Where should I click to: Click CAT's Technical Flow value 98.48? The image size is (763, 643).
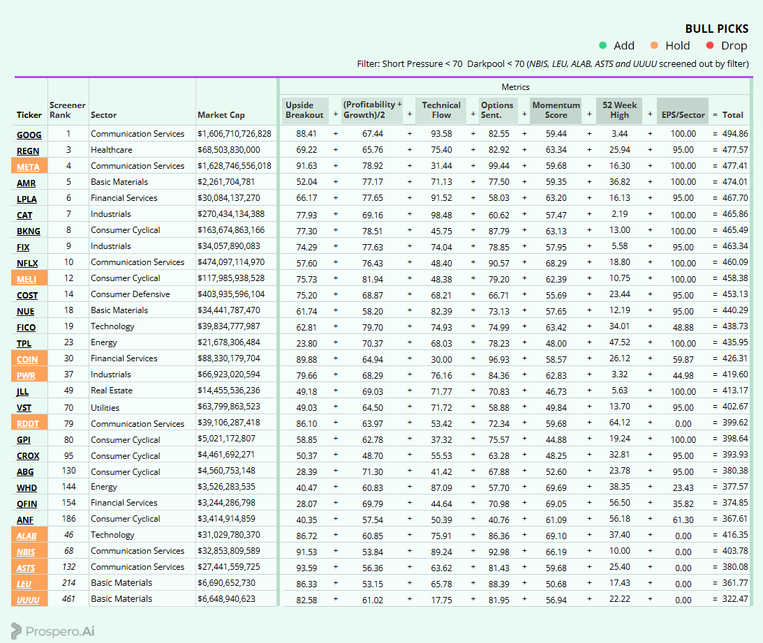(441, 215)
